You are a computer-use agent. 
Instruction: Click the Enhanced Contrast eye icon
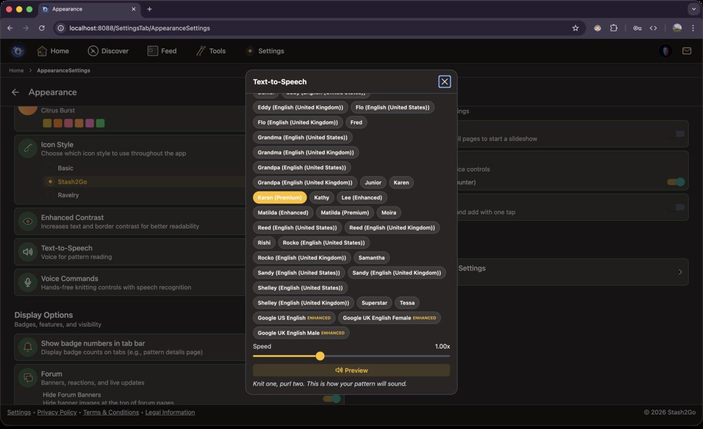click(x=28, y=222)
